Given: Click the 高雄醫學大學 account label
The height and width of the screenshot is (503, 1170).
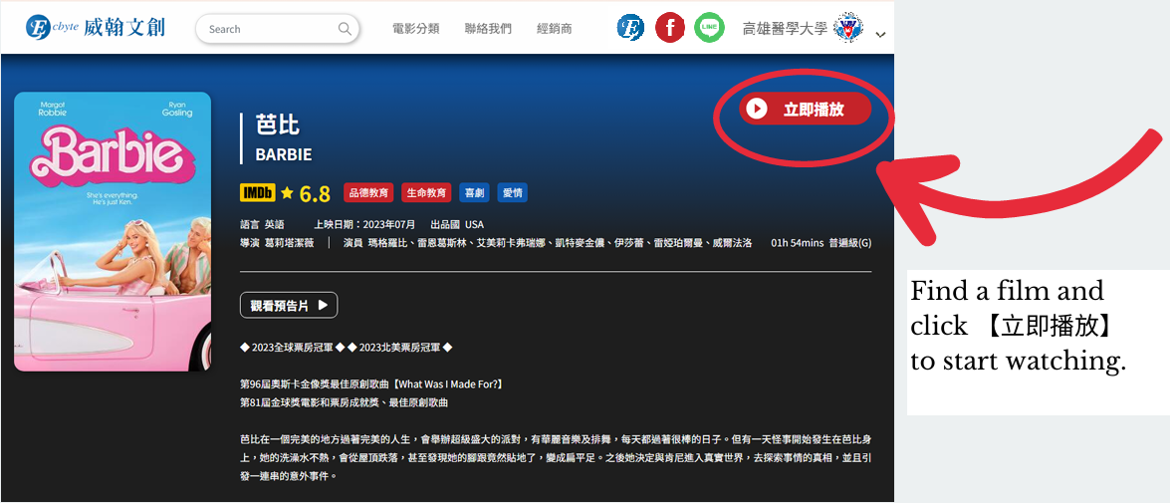Looking at the screenshot, I should 785,29.
